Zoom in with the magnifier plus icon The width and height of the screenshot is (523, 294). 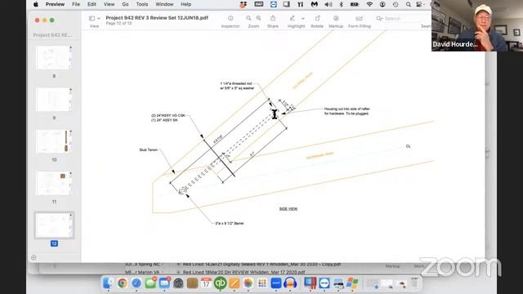pyautogui.click(x=248, y=18)
